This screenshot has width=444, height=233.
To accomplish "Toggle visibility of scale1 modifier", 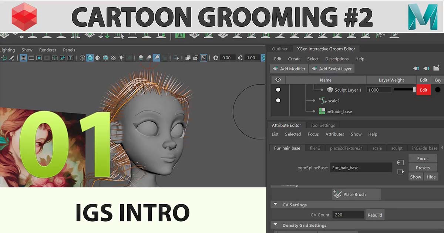I will pos(278,101).
